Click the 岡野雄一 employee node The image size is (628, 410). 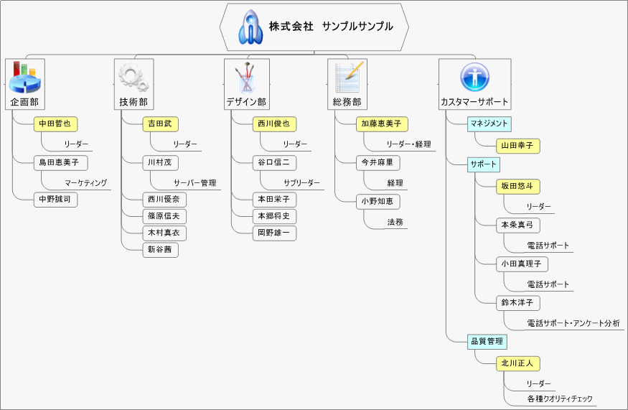pyautogui.click(x=273, y=233)
